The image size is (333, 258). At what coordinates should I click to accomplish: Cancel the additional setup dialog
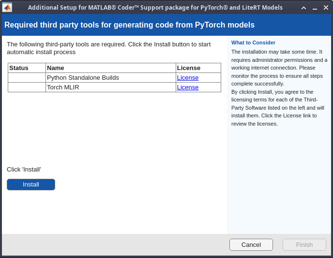point(251,244)
